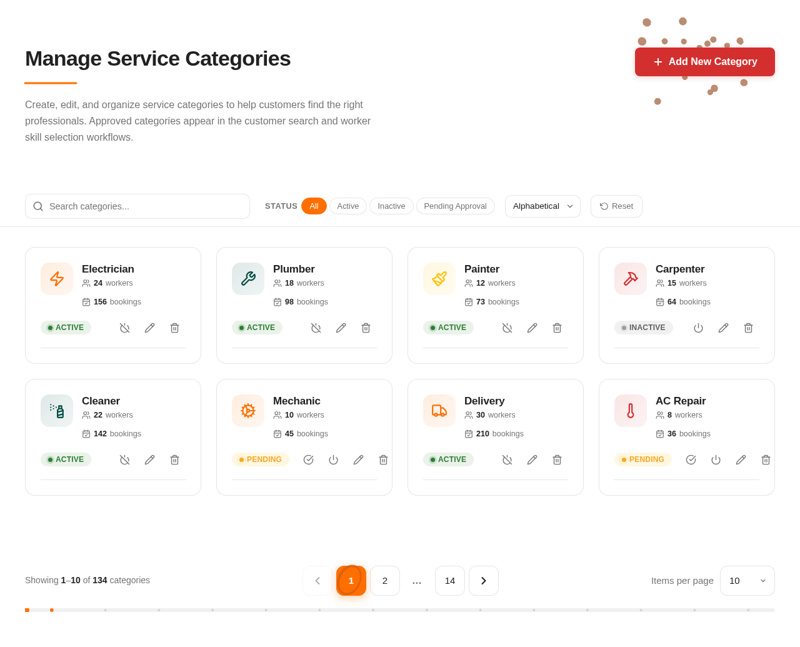The image size is (800, 647).
Task: Edit the Cleaner category
Action: tap(150, 460)
